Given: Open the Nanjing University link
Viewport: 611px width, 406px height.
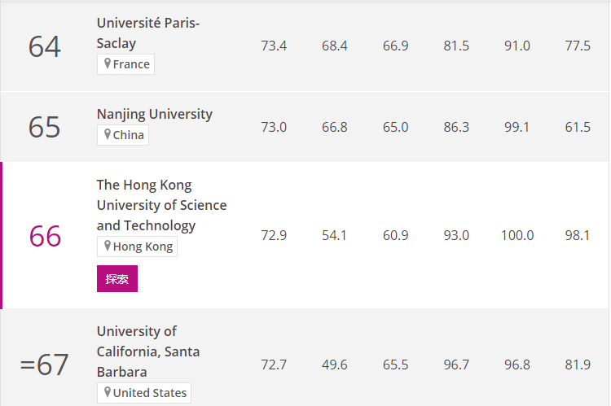Looking at the screenshot, I should click(x=155, y=114).
